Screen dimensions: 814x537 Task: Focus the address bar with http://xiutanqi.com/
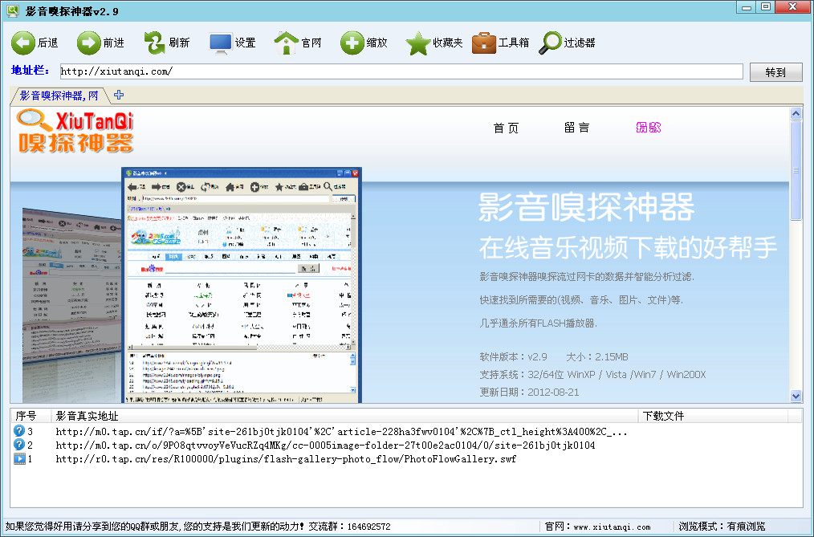401,71
